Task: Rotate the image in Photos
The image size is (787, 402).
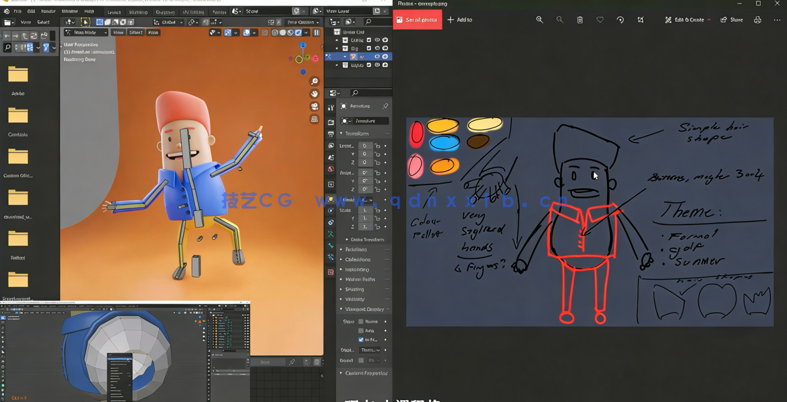Action: [x=620, y=20]
